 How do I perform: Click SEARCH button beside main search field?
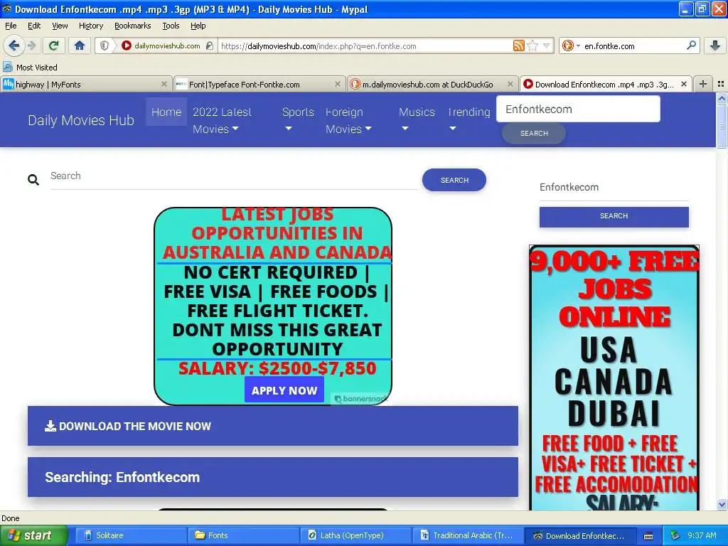pyautogui.click(x=454, y=180)
